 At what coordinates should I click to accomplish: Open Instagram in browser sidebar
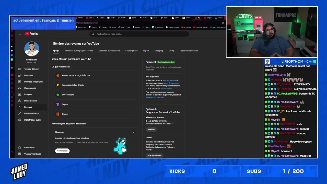coord(12,64)
